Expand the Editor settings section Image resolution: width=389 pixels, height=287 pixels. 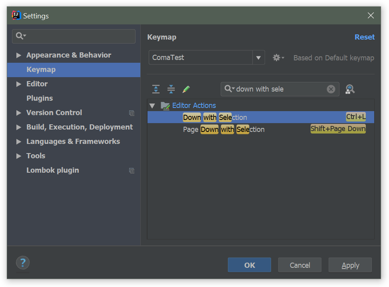(18, 84)
